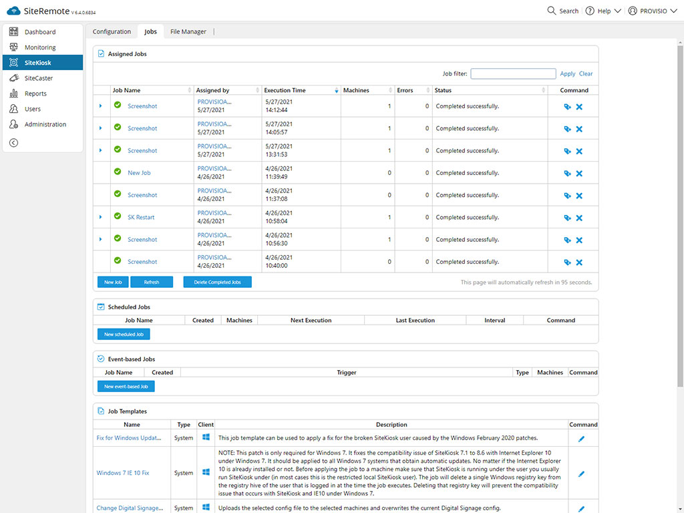Click green status icon of SK Restart
This screenshot has width=684, height=513.
(x=118, y=216)
